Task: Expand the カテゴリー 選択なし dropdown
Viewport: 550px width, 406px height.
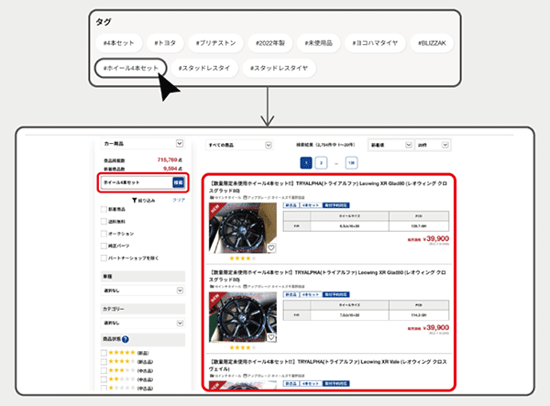Action: click(143, 323)
